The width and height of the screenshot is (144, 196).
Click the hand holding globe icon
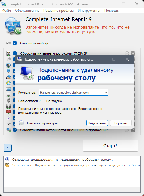[8, 77]
